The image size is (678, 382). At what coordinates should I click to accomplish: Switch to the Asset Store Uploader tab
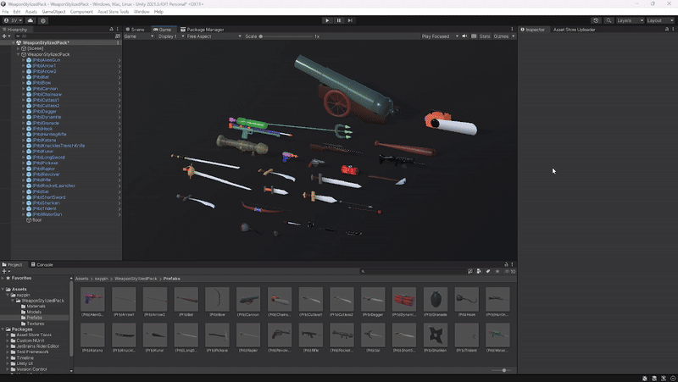[574, 30]
